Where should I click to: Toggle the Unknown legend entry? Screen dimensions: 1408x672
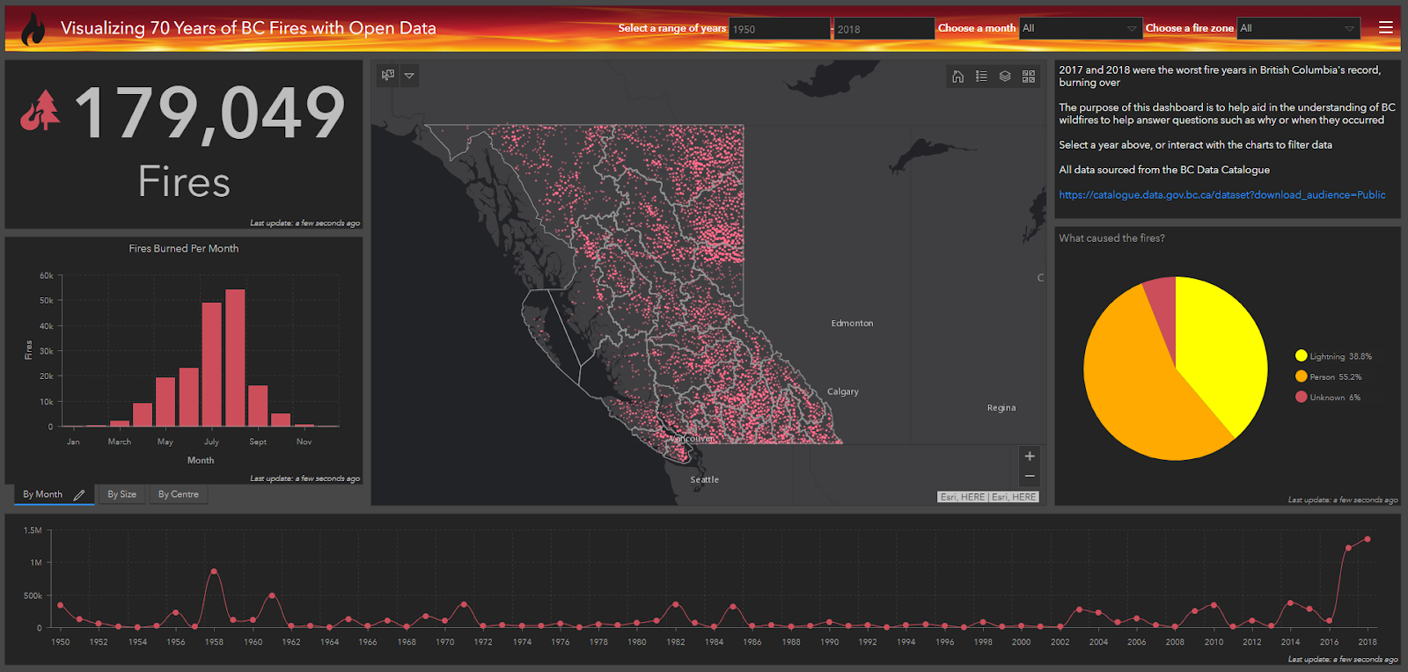click(x=1327, y=398)
